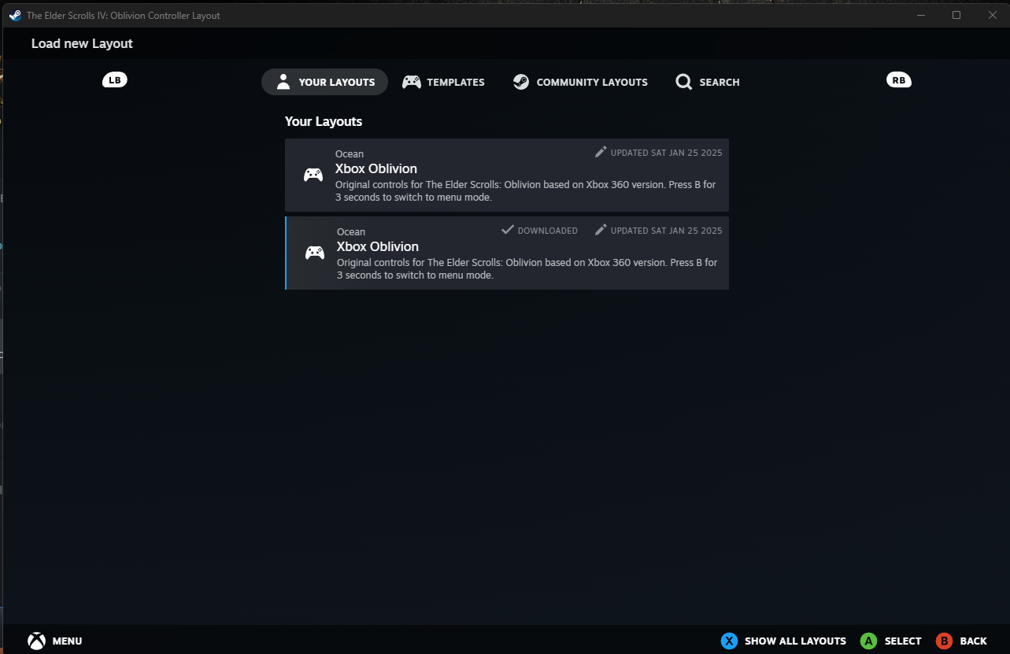Viewport: 1010px width, 654px height.
Task: Click the Load new Layout heading
Action: point(82,43)
